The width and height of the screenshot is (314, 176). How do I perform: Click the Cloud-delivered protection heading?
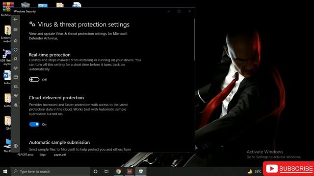[x=56, y=98]
